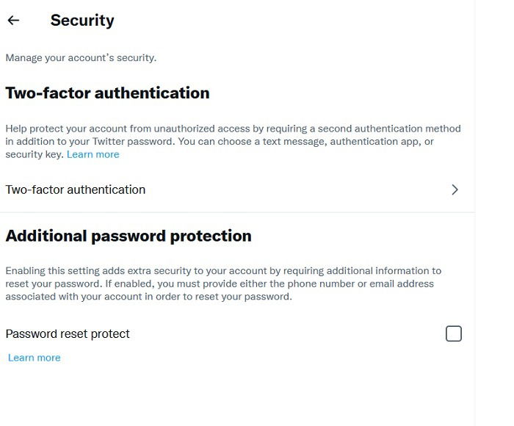
Task: Click the bold Two-factor authentication heading
Action: coord(107,93)
